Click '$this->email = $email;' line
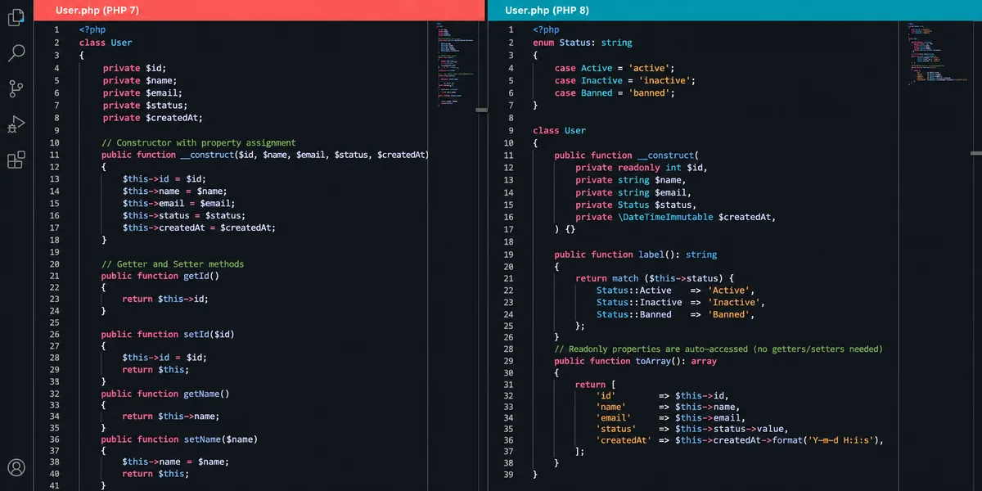This screenshot has height=491, width=982. [178, 204]
